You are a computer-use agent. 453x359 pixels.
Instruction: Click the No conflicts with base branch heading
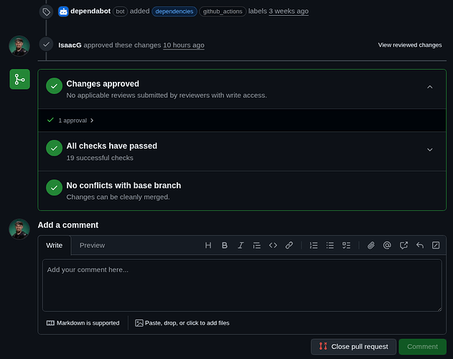click(123, 185)
